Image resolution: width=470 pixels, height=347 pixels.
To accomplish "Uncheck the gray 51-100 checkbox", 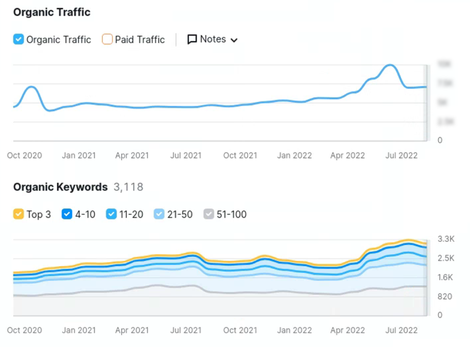I will (209, 214).
